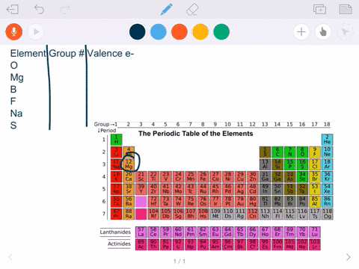Start recording with the microphone button
Viewport: 359px width, 269px height.
14,31
